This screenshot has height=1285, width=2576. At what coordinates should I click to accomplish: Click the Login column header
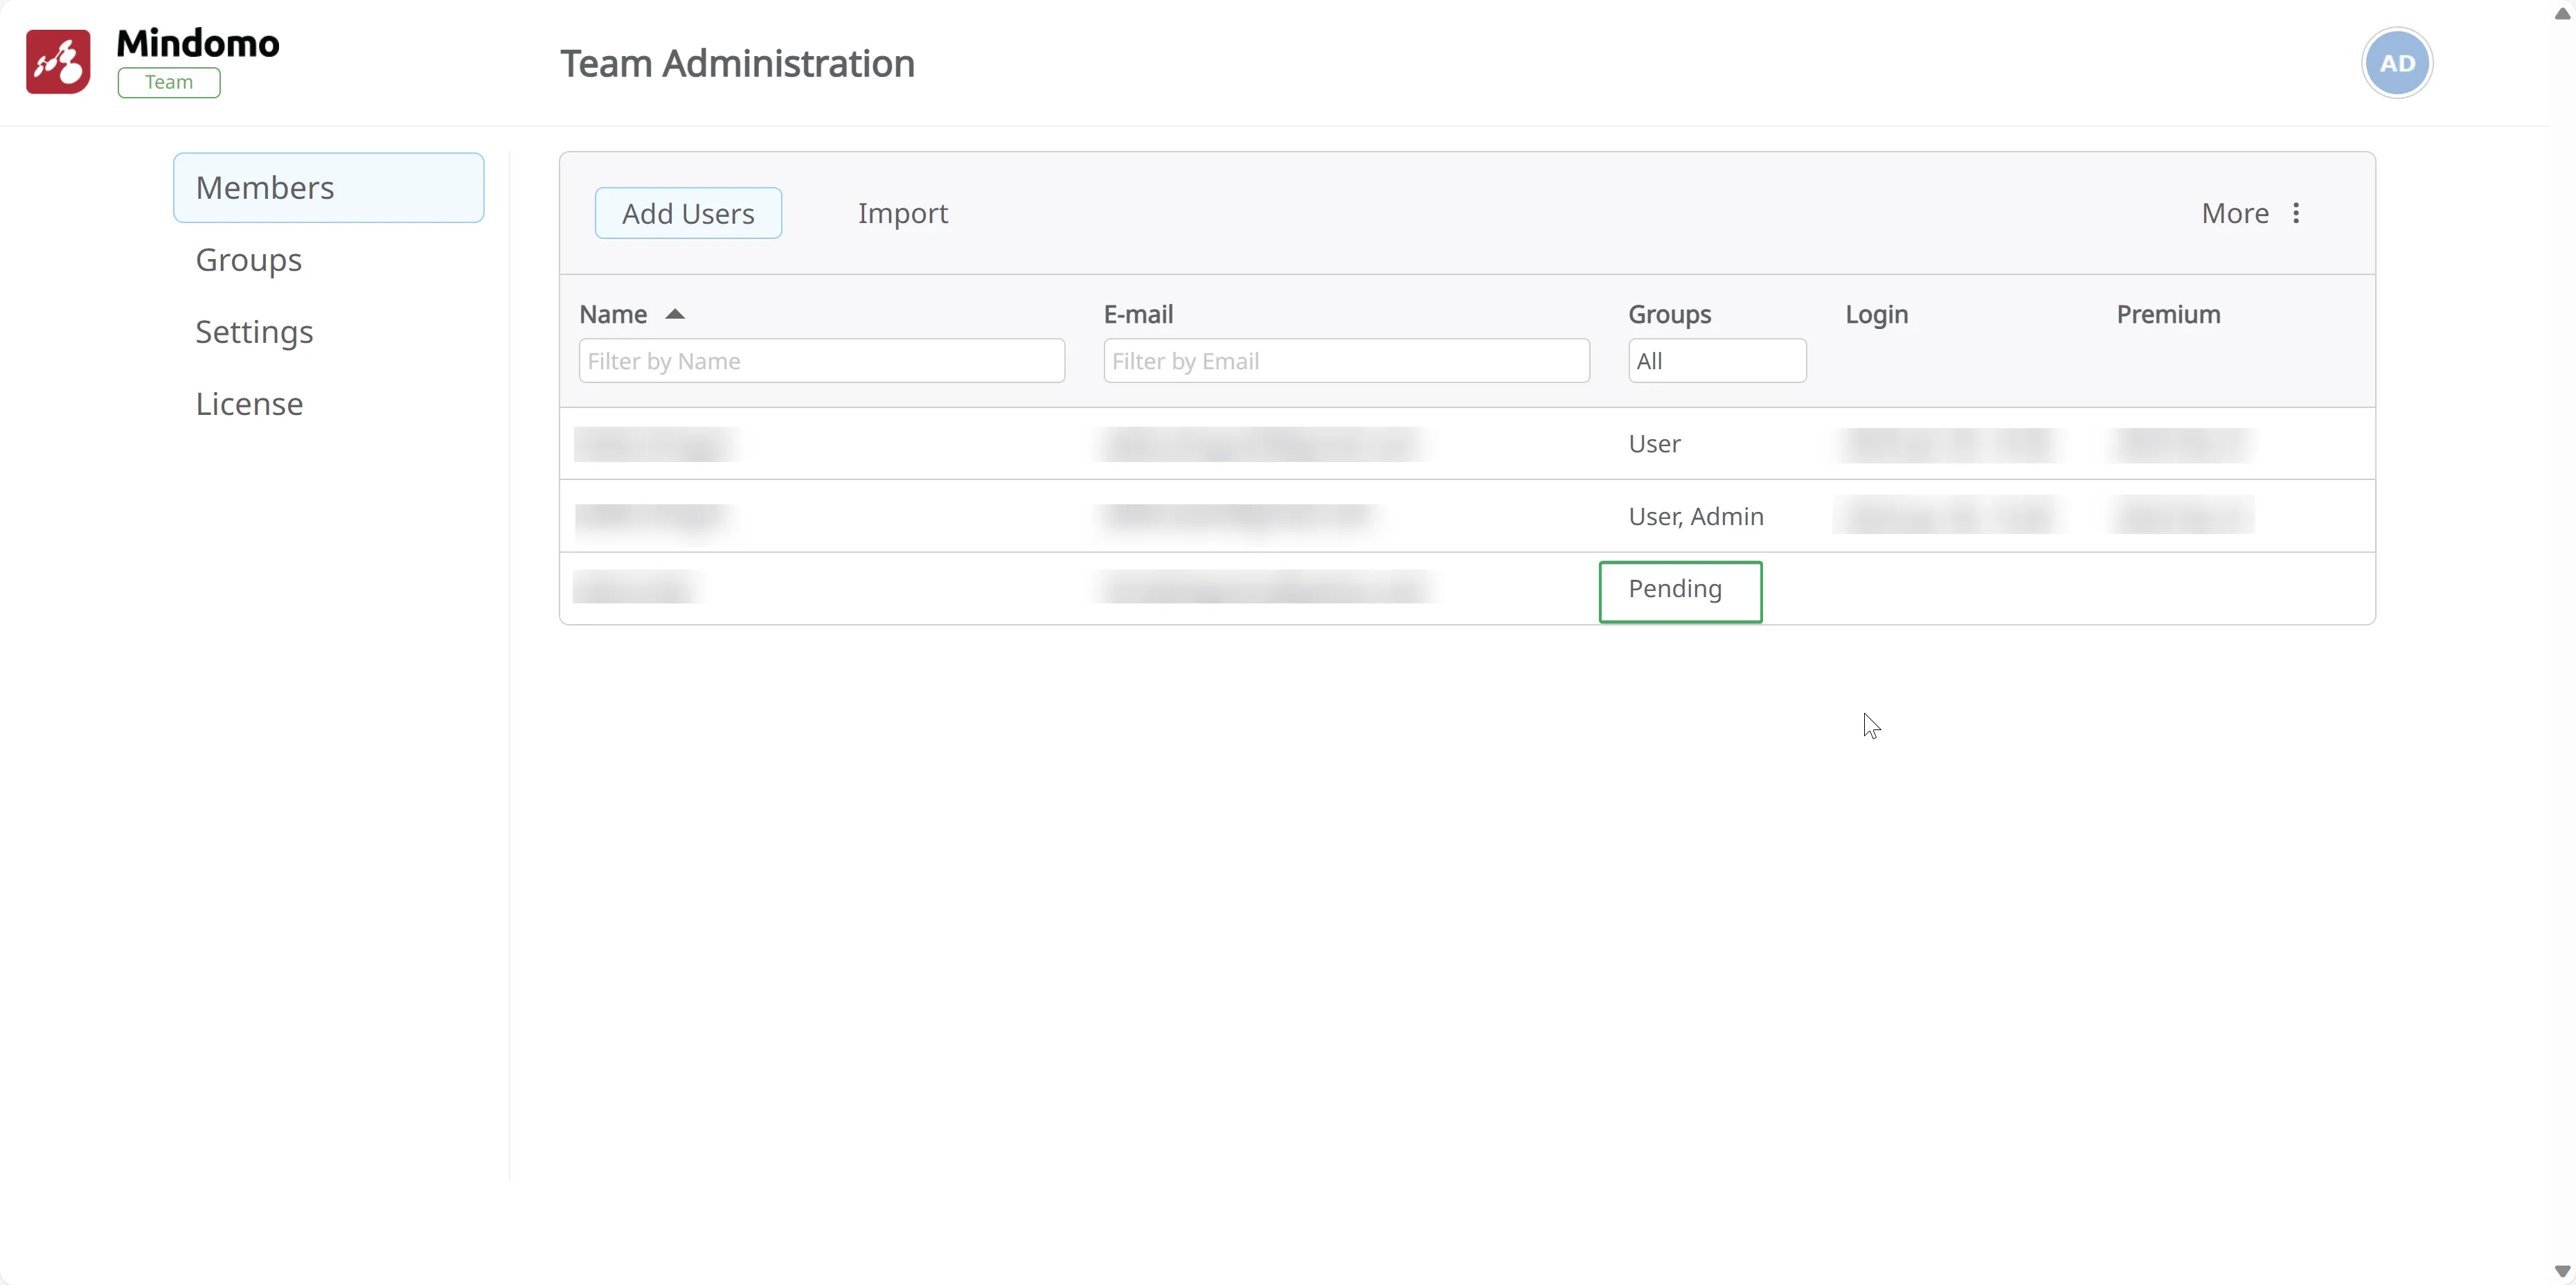coord(1876,314)
